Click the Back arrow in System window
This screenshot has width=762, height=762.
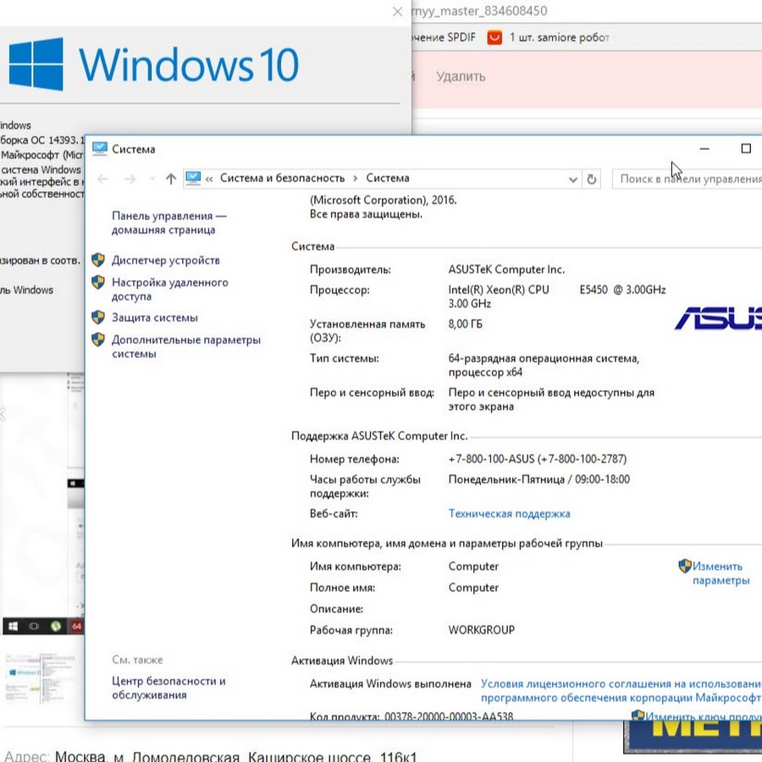click(102, 179)
